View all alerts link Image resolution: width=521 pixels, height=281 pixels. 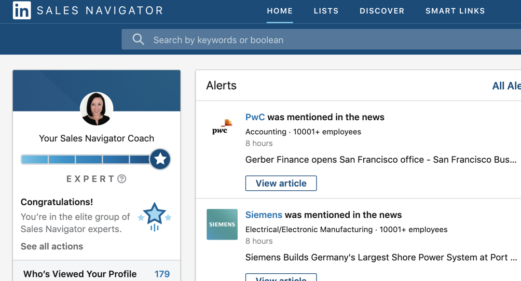(506, 86)
